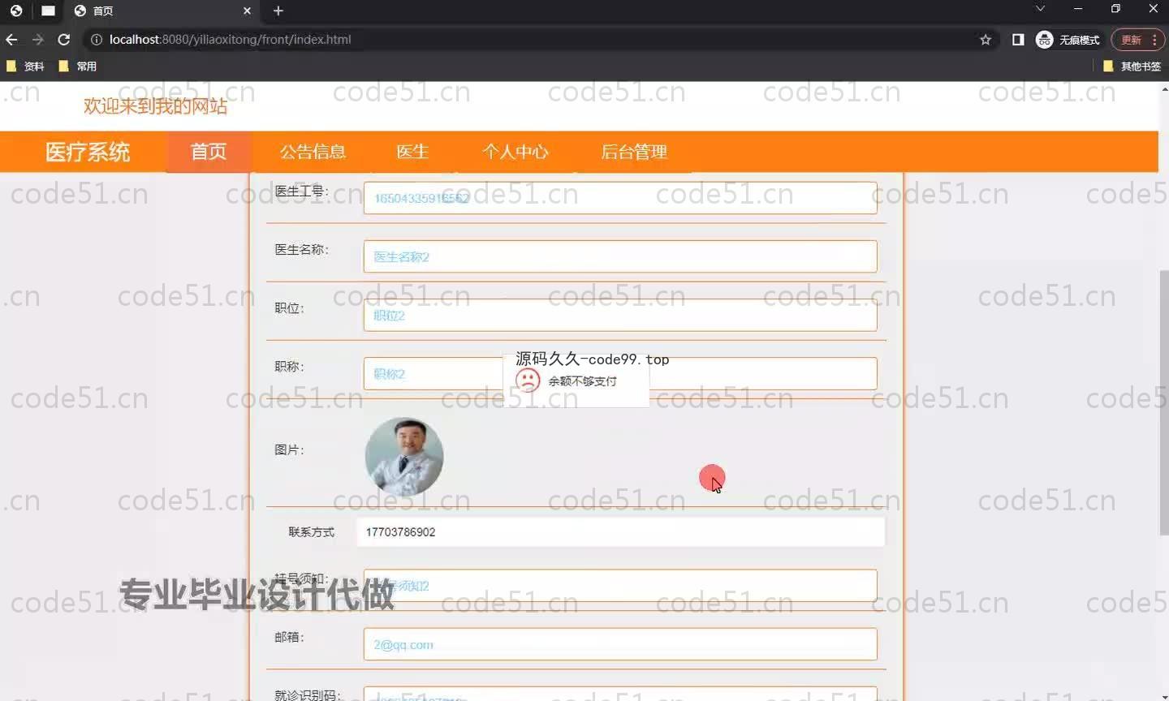Open incognito mode profile indicator
This screenshot has height=701, width=1169.
[1068, 39]
